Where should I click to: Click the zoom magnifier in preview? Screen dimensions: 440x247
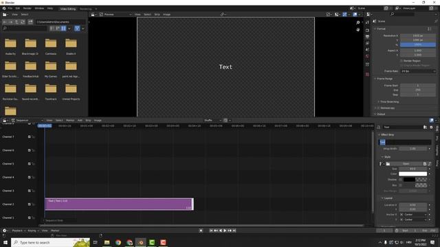[x=358, y=23]
